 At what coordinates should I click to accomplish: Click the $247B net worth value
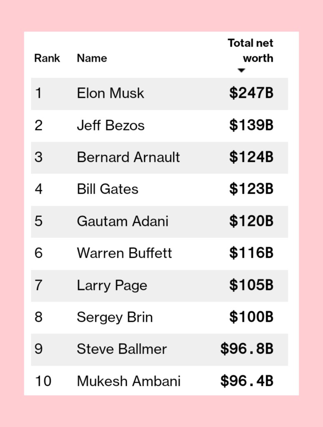pos(251,93)
